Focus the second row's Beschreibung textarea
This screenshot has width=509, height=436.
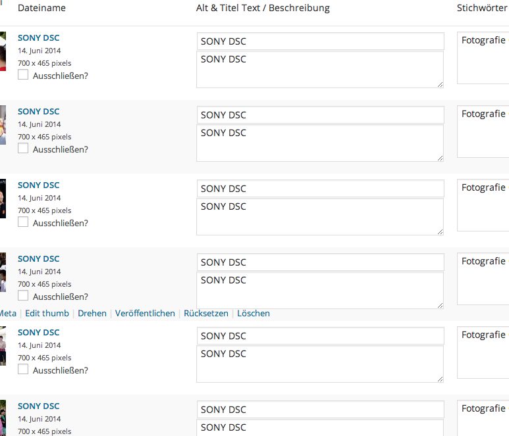point(320,143)
